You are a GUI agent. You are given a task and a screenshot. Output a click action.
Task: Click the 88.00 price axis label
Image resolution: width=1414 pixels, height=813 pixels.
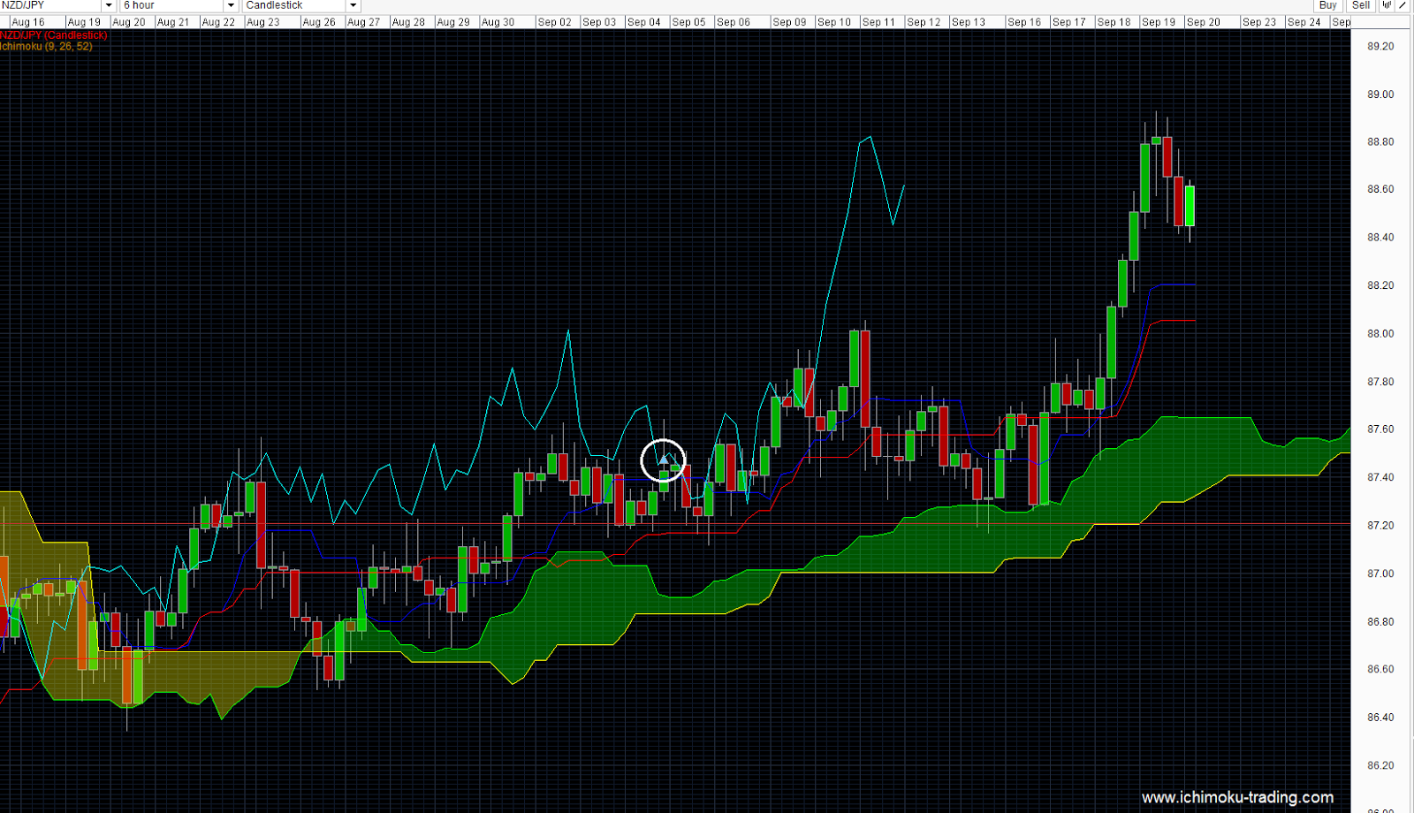tap(1380, 333)
